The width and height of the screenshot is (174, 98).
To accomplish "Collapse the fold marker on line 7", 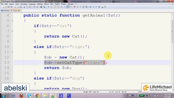I will pos(12,31).
